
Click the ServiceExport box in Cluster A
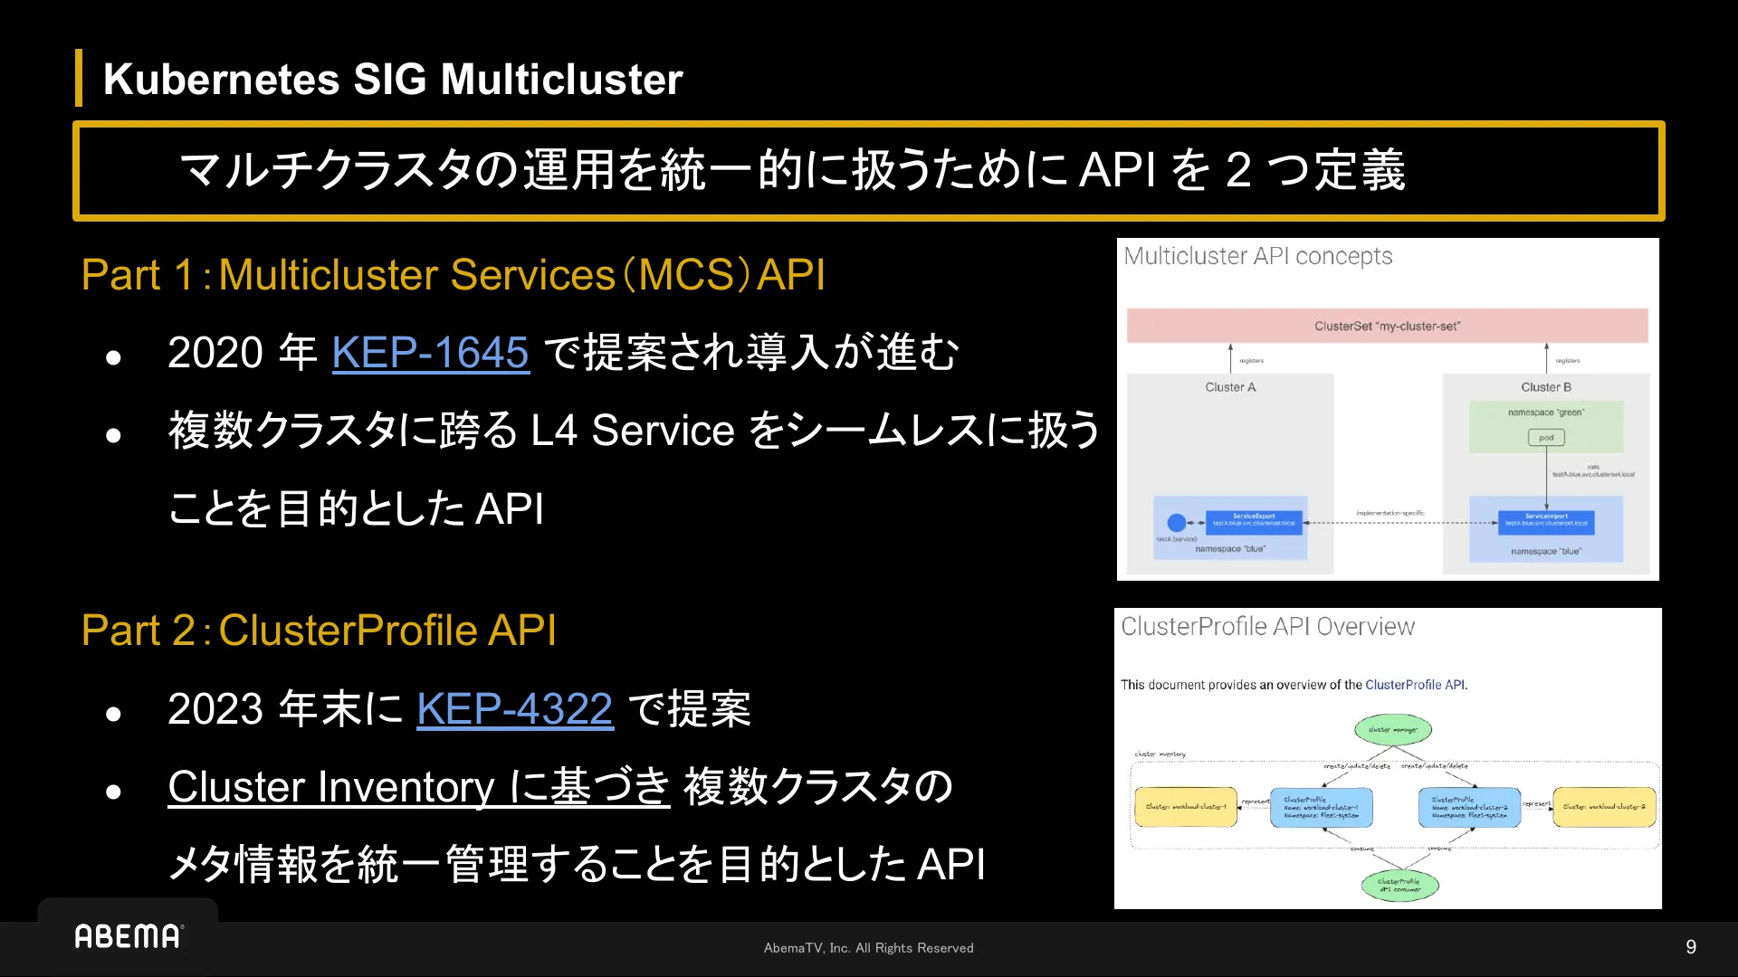tap(1255, 522)
